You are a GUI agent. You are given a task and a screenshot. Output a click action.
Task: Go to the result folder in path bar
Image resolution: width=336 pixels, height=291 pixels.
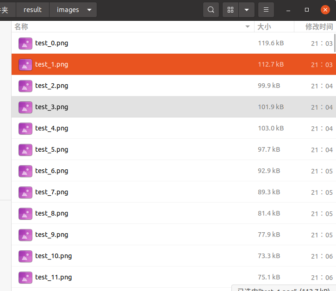click(x=32, y=10)
